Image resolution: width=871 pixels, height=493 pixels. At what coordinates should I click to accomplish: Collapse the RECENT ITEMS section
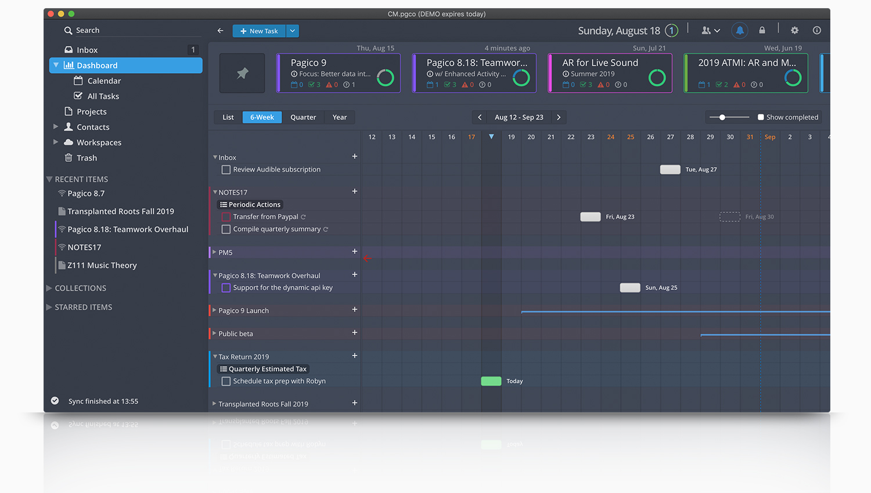(49, 179)
